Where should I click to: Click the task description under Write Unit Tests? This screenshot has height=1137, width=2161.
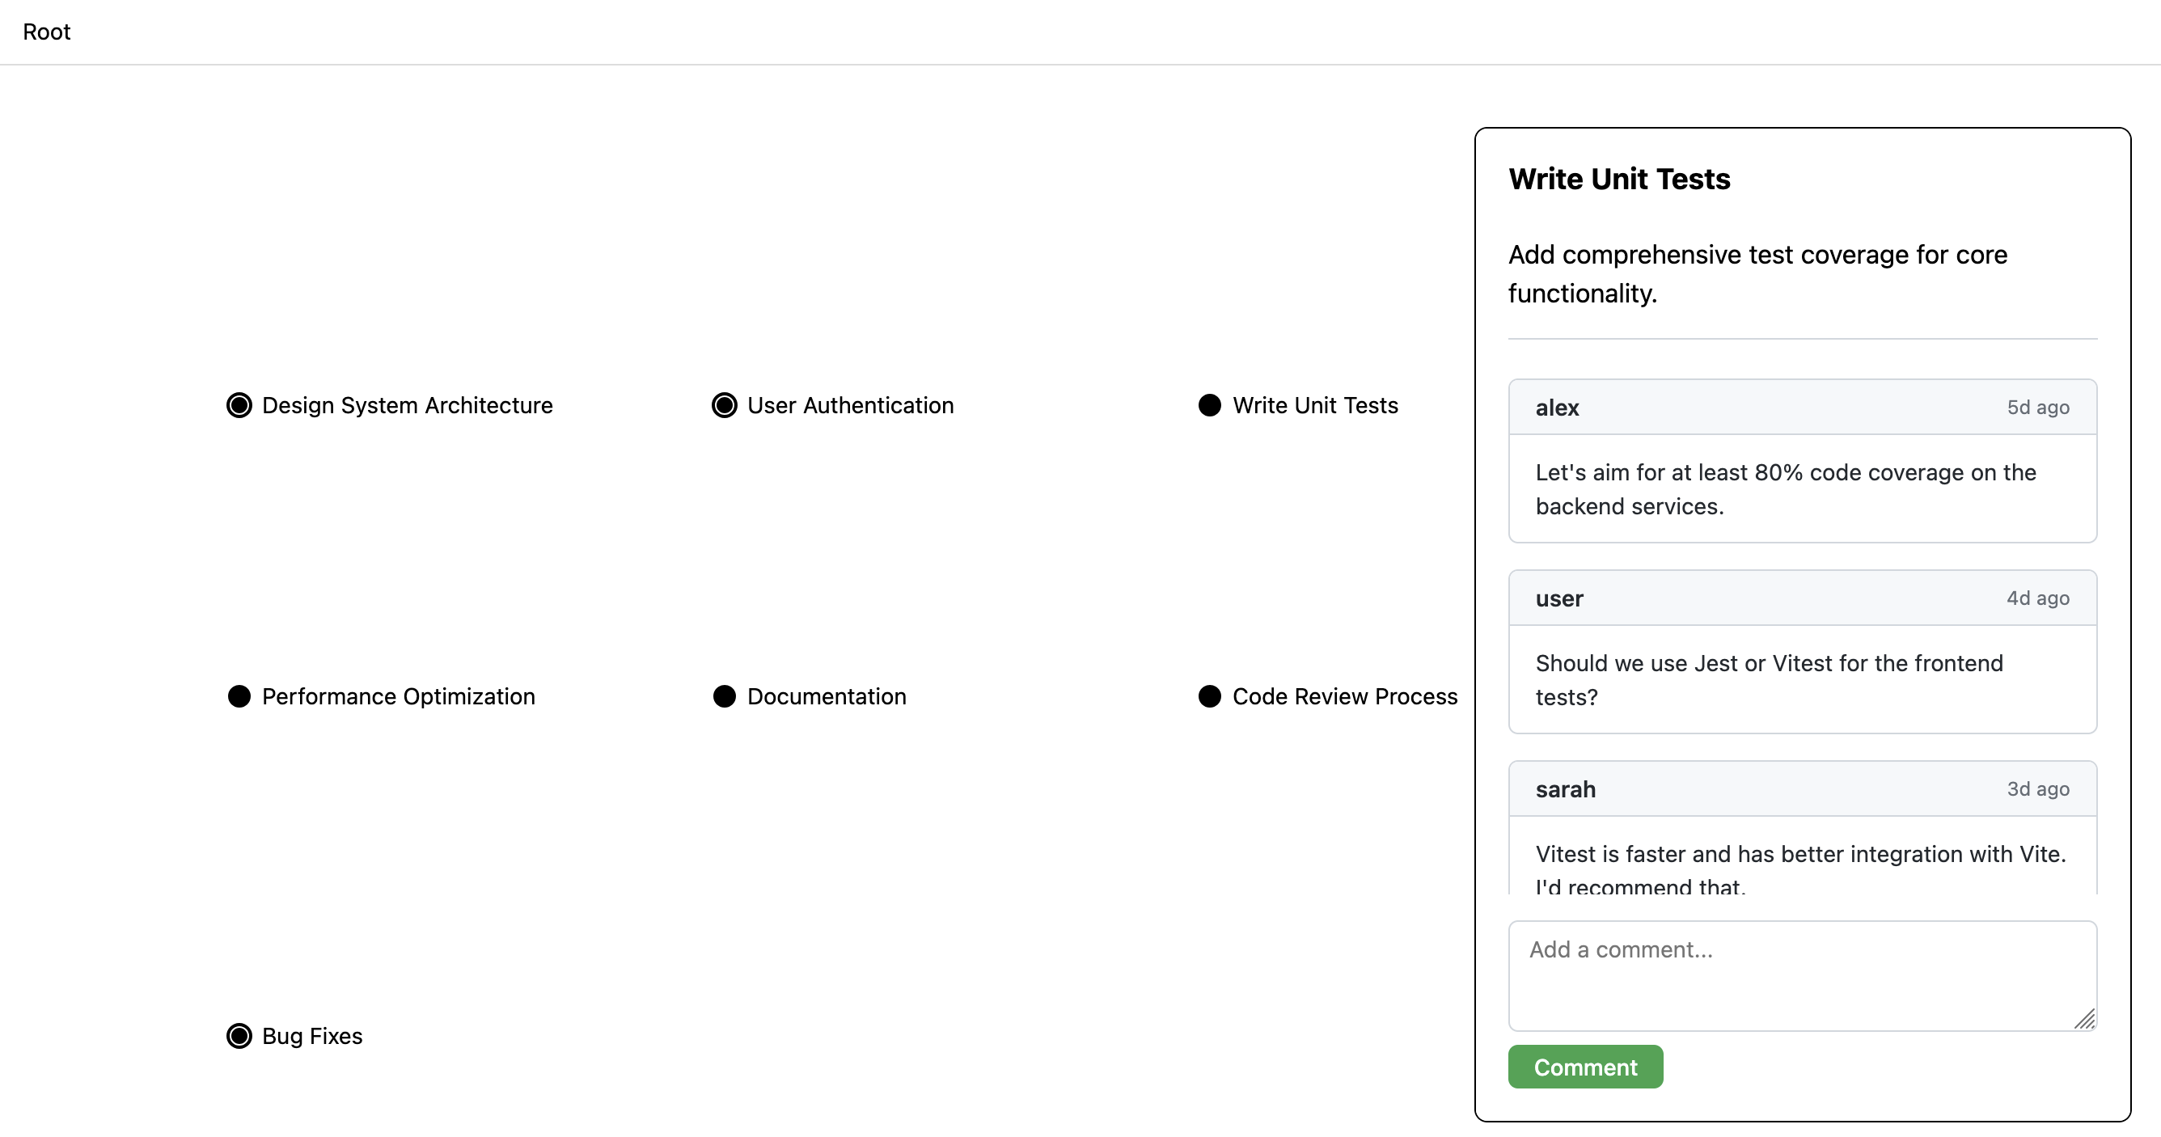pos(1757,274)
